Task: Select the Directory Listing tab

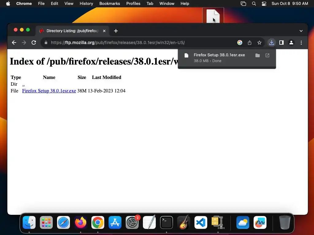Action: [72, 31]
